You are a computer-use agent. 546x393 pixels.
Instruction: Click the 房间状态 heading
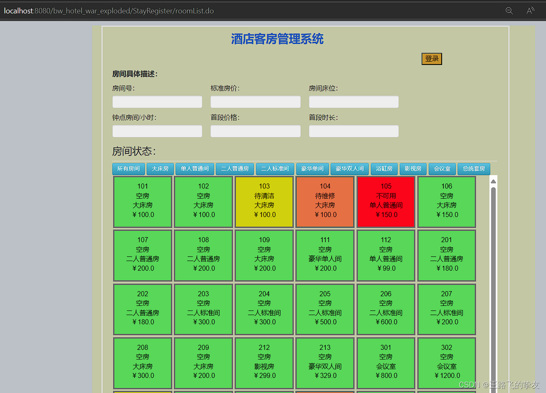coord(134,151)
